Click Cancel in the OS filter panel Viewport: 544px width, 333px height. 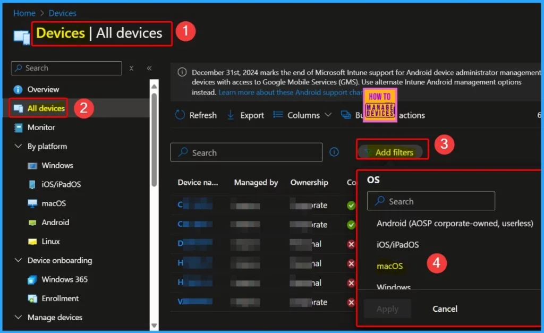coord(445,309)
